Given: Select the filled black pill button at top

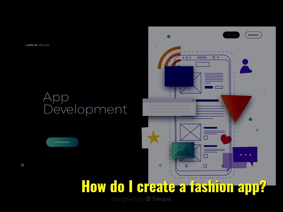Looking at the screenshot, I should pos(231,35).
